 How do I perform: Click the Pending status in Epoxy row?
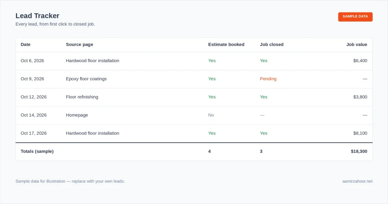[x=268, y=79]
